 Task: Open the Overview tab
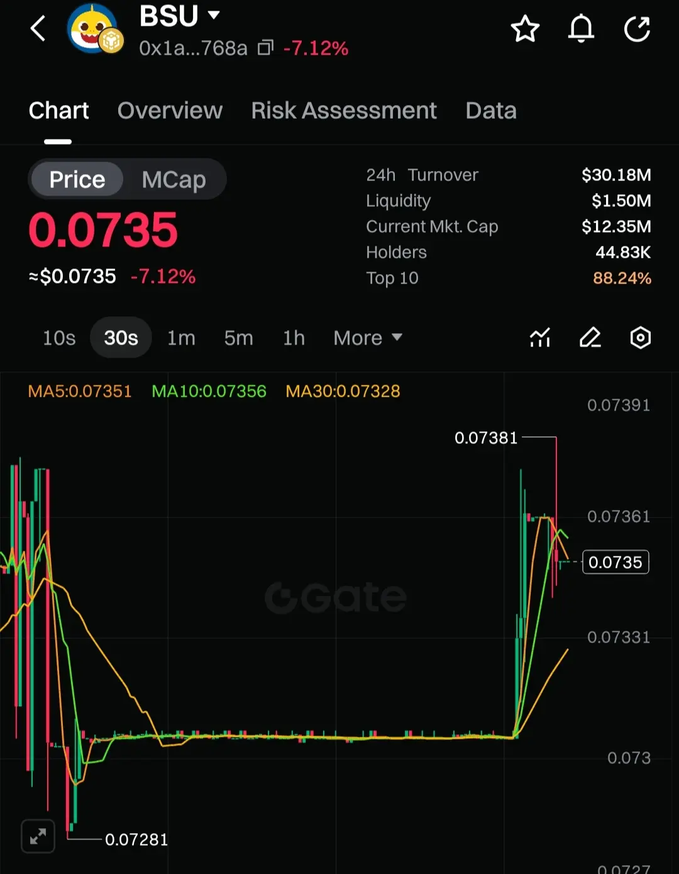coord(170,111)
